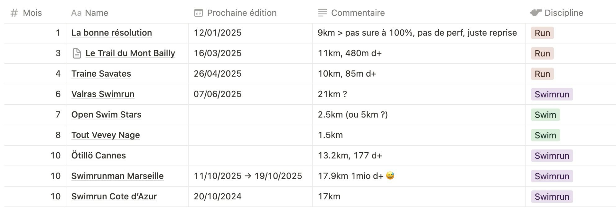
Task: Click the text lines icon beside Commentaire
Action: click(322, 13)
